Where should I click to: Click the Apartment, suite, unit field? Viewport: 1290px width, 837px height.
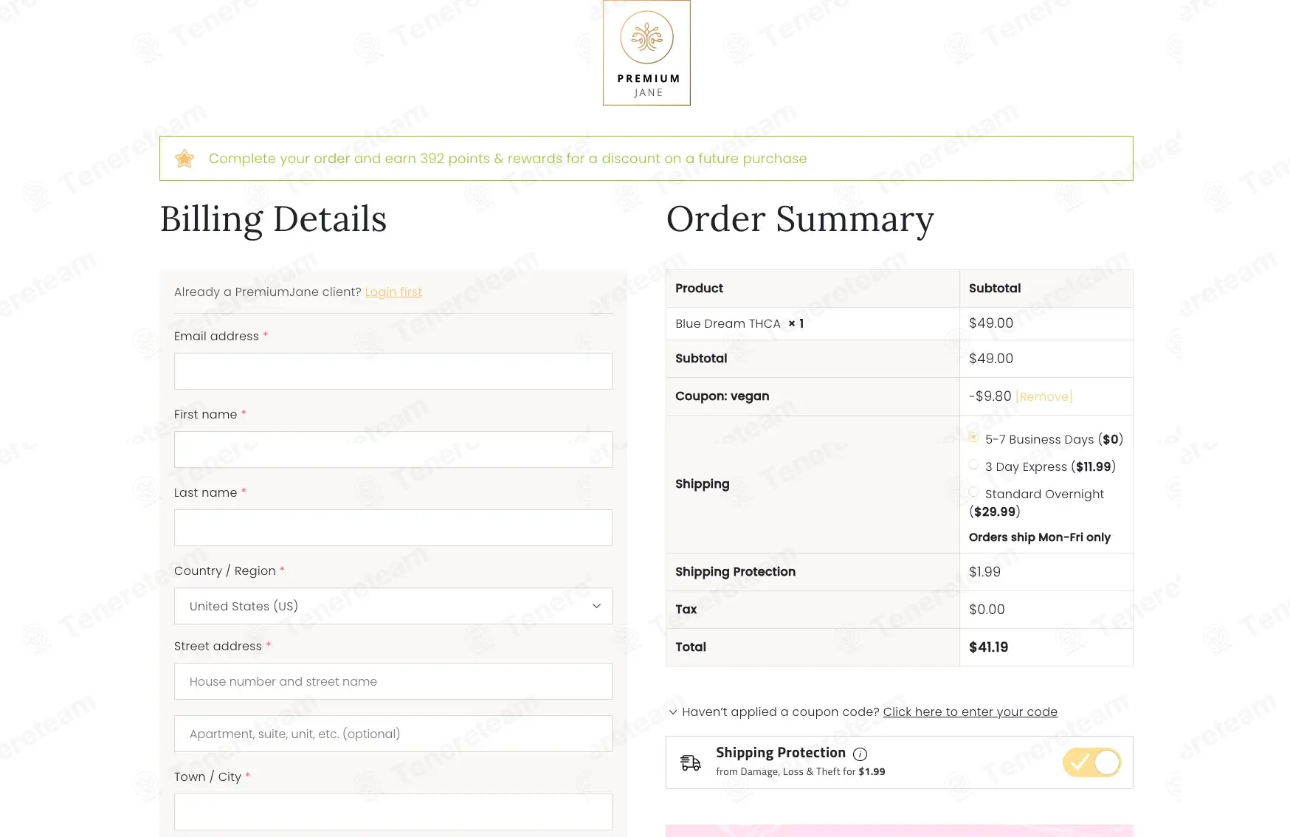pyautogui.click(x=393, y=734)
